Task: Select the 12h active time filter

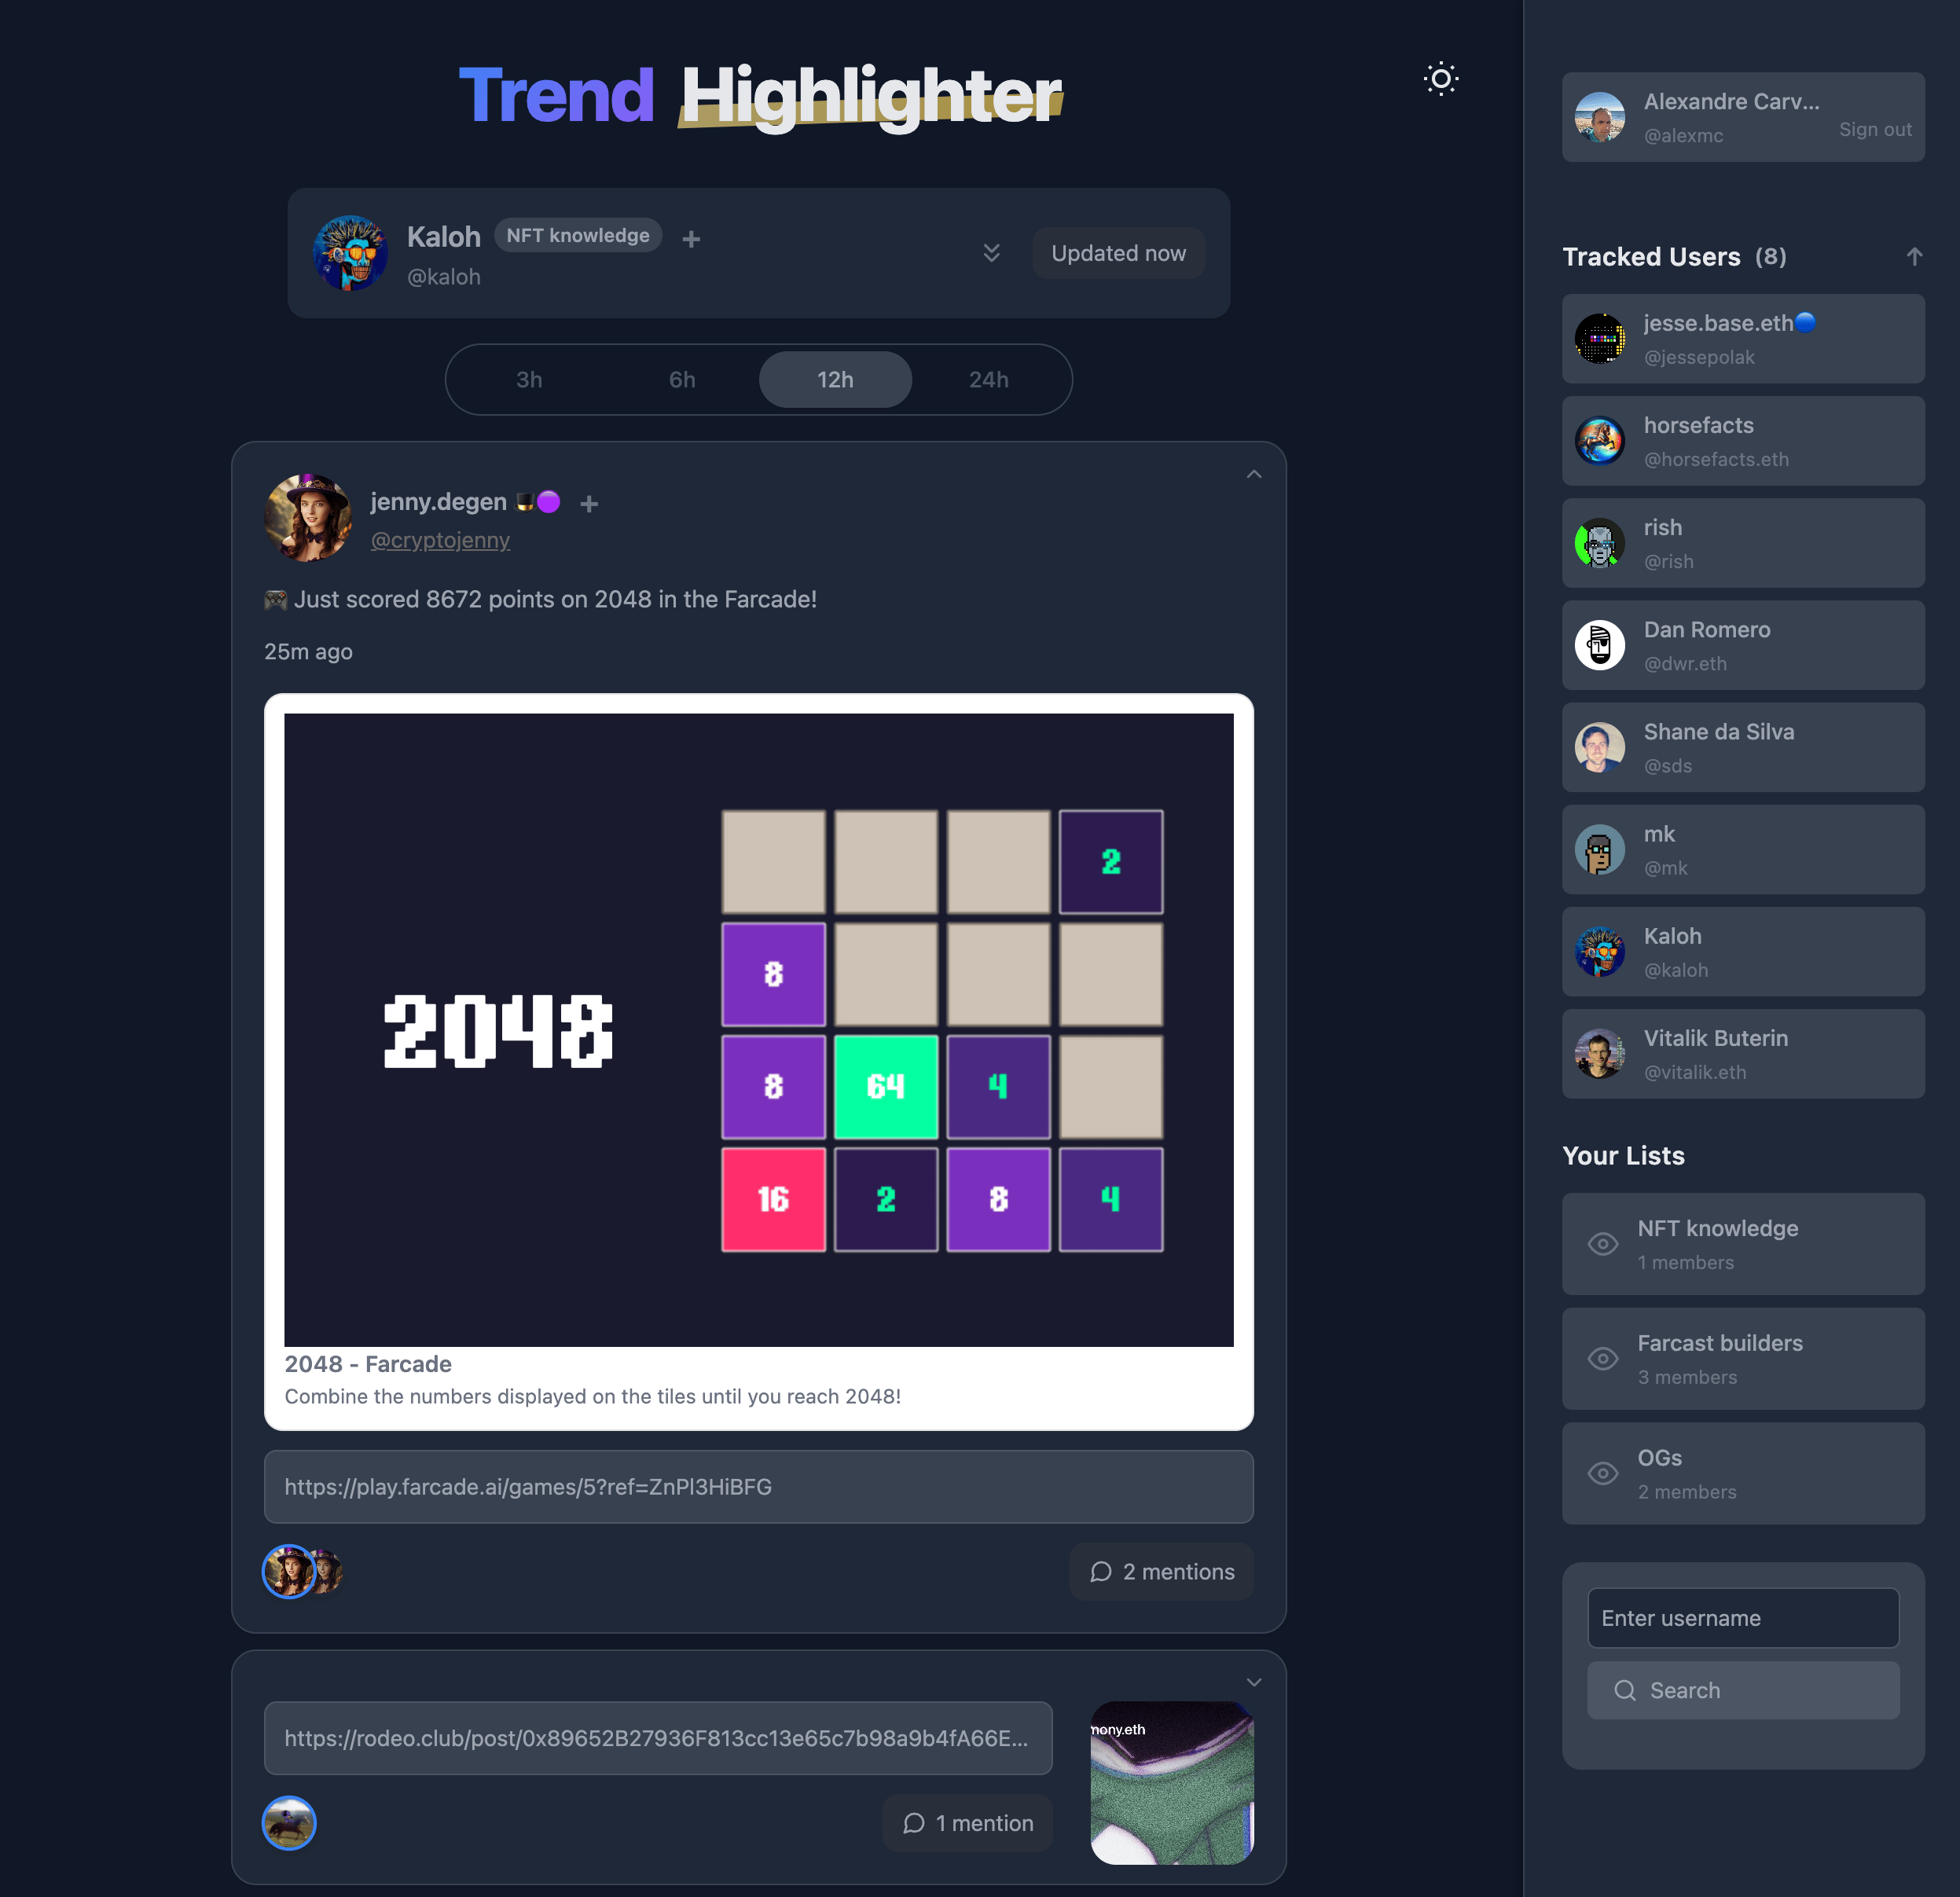Action: coord(835,378)
